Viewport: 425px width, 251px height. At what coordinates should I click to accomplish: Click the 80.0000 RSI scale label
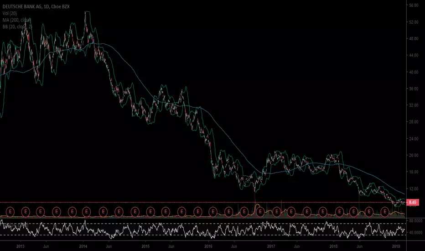tap(415, 221)
